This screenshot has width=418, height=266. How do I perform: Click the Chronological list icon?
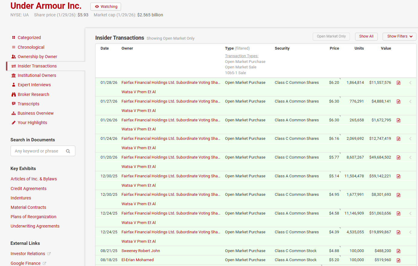14,47
